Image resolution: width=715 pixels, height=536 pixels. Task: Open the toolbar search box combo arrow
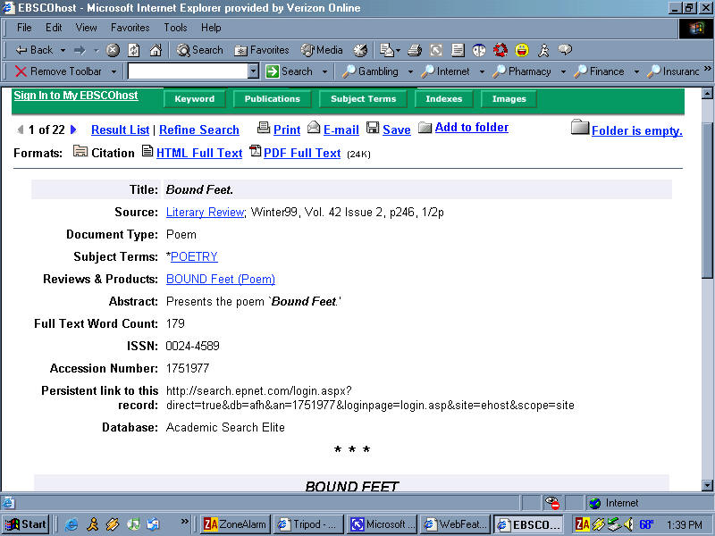pos(254,71)
